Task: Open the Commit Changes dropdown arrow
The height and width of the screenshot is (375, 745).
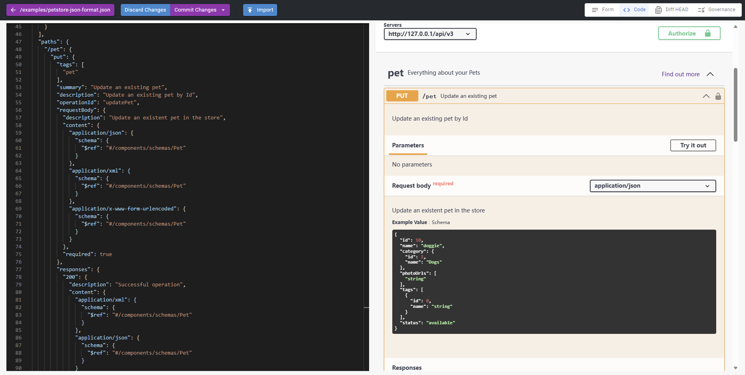Action: [x=223, y=10]
